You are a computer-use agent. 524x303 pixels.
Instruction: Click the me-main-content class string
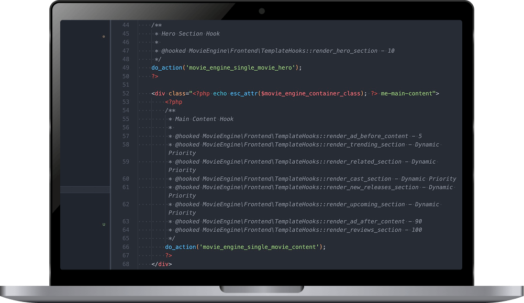pyautogui.click(x=408, y=93)
